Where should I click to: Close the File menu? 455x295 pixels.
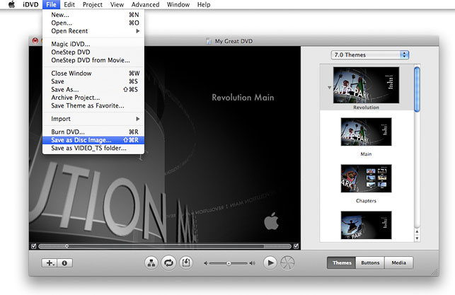(x=51, y=5)
